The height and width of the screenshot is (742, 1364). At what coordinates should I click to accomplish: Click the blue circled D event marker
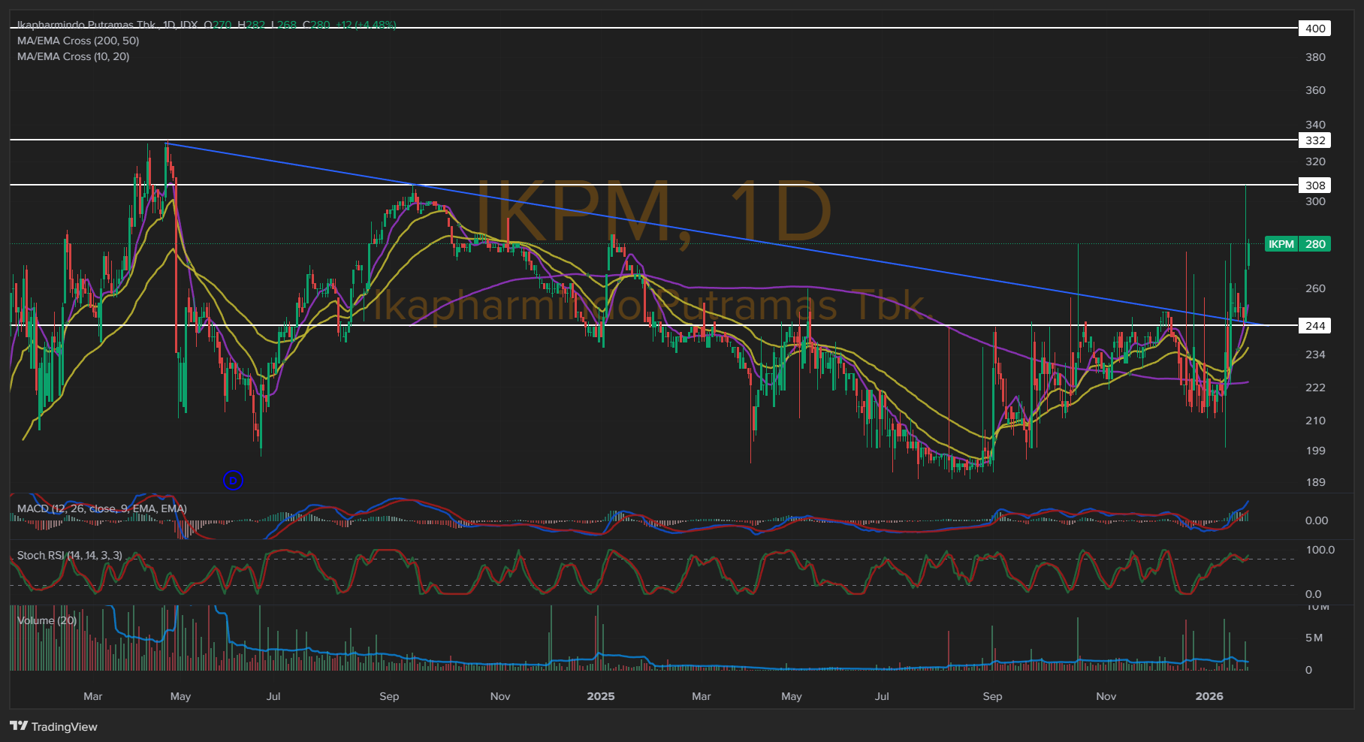click(x=233, y=480)
